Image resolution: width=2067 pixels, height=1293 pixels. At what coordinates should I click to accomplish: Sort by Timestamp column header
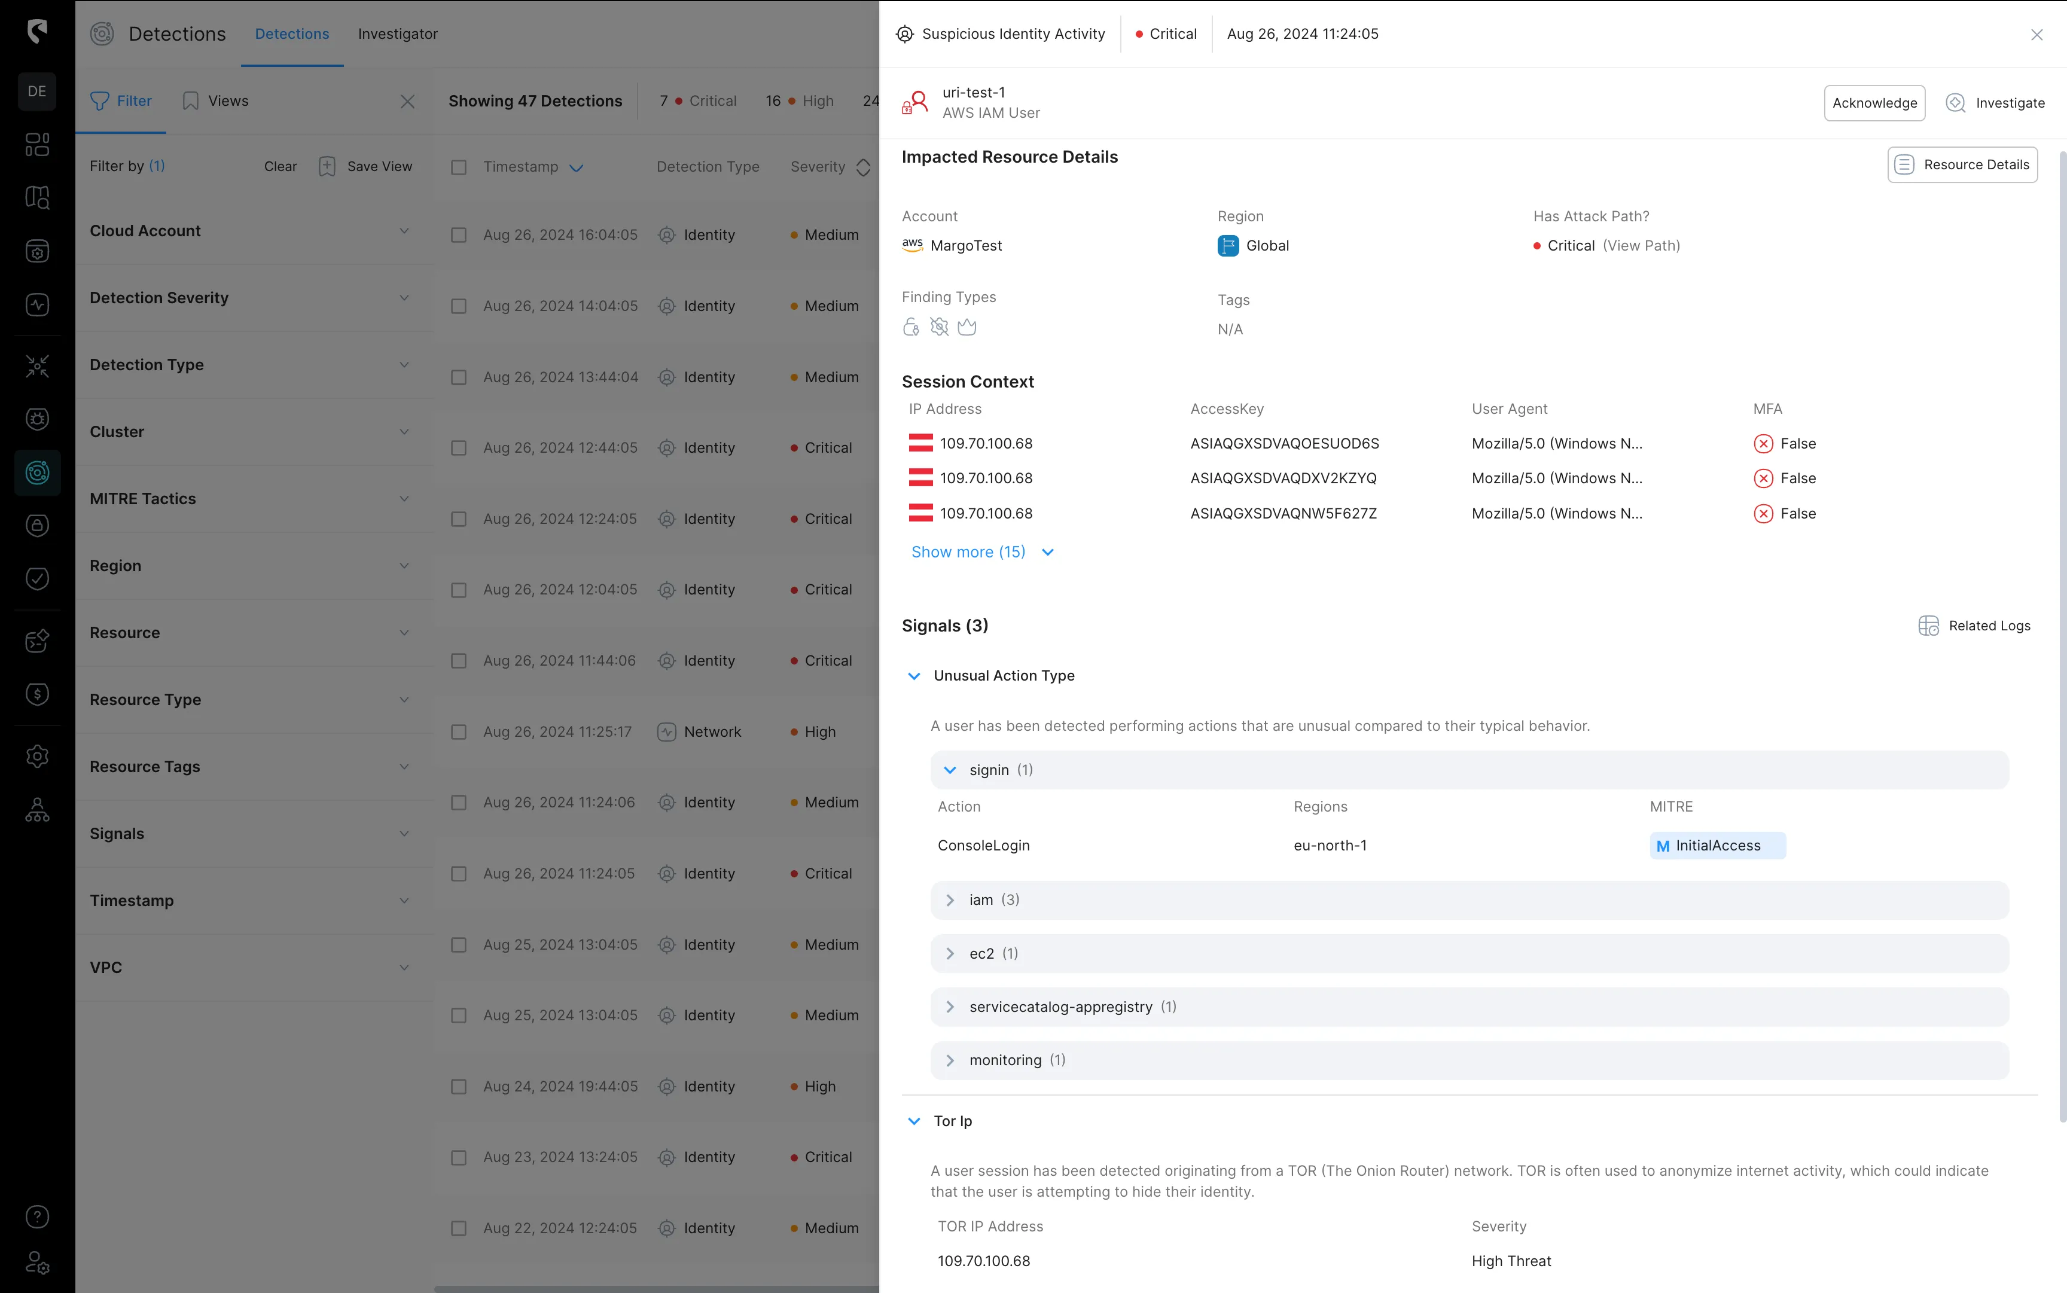[533, 167]
